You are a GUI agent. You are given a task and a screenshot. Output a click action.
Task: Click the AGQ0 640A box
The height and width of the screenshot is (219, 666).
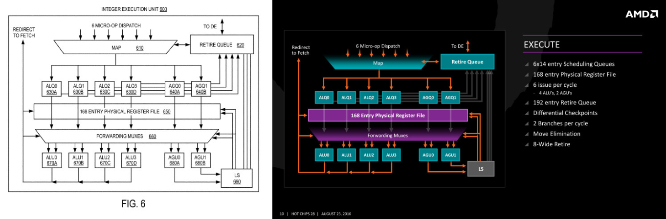click(175, 88)
